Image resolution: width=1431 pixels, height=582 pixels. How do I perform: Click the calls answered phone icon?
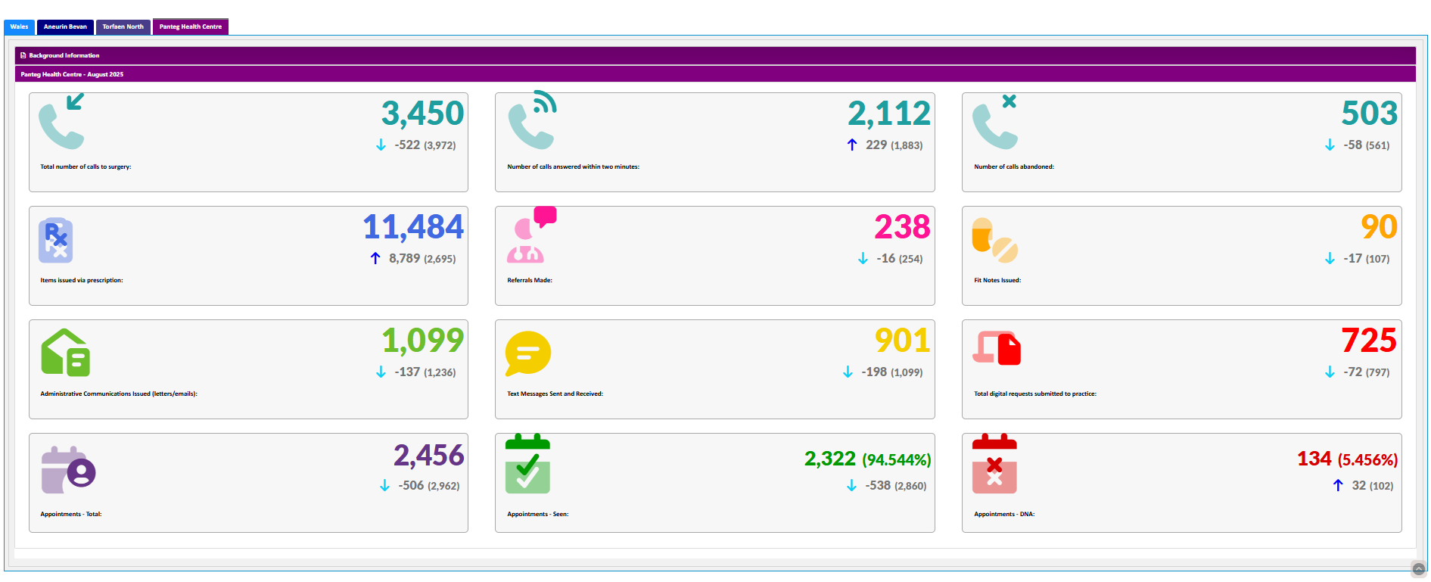tap(532, 121)
